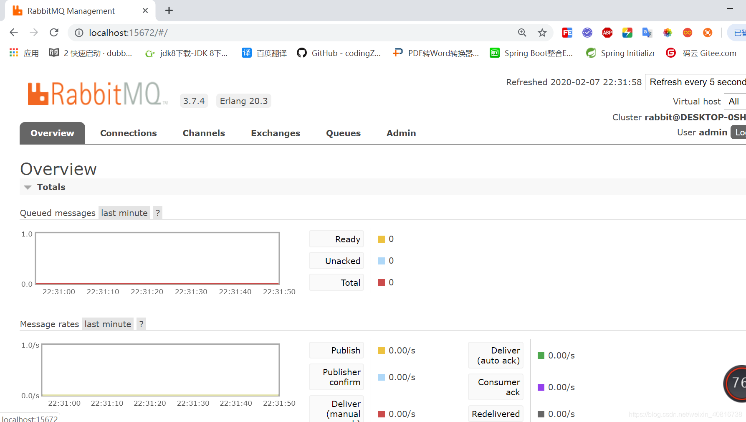The image size is (746, 422).
Task: Open the Baidu Translate bookmark
Action: point(264,53)
